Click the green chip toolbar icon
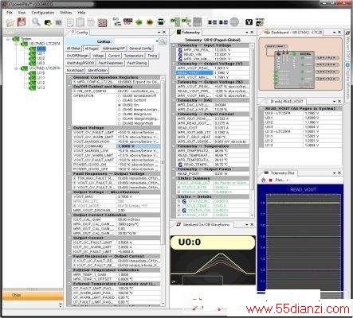Viewport: 353px width, 318px height. click(139, 22)
